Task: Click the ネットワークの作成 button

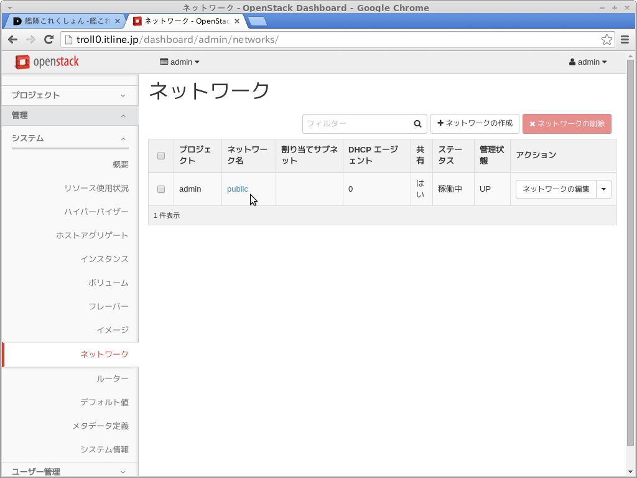Action: pos(475,123)
